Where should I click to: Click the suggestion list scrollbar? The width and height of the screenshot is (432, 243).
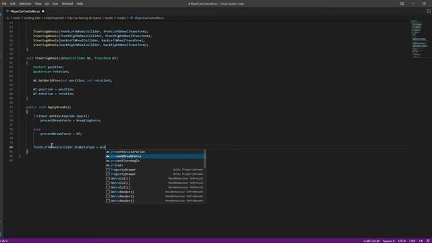[205, 159]
